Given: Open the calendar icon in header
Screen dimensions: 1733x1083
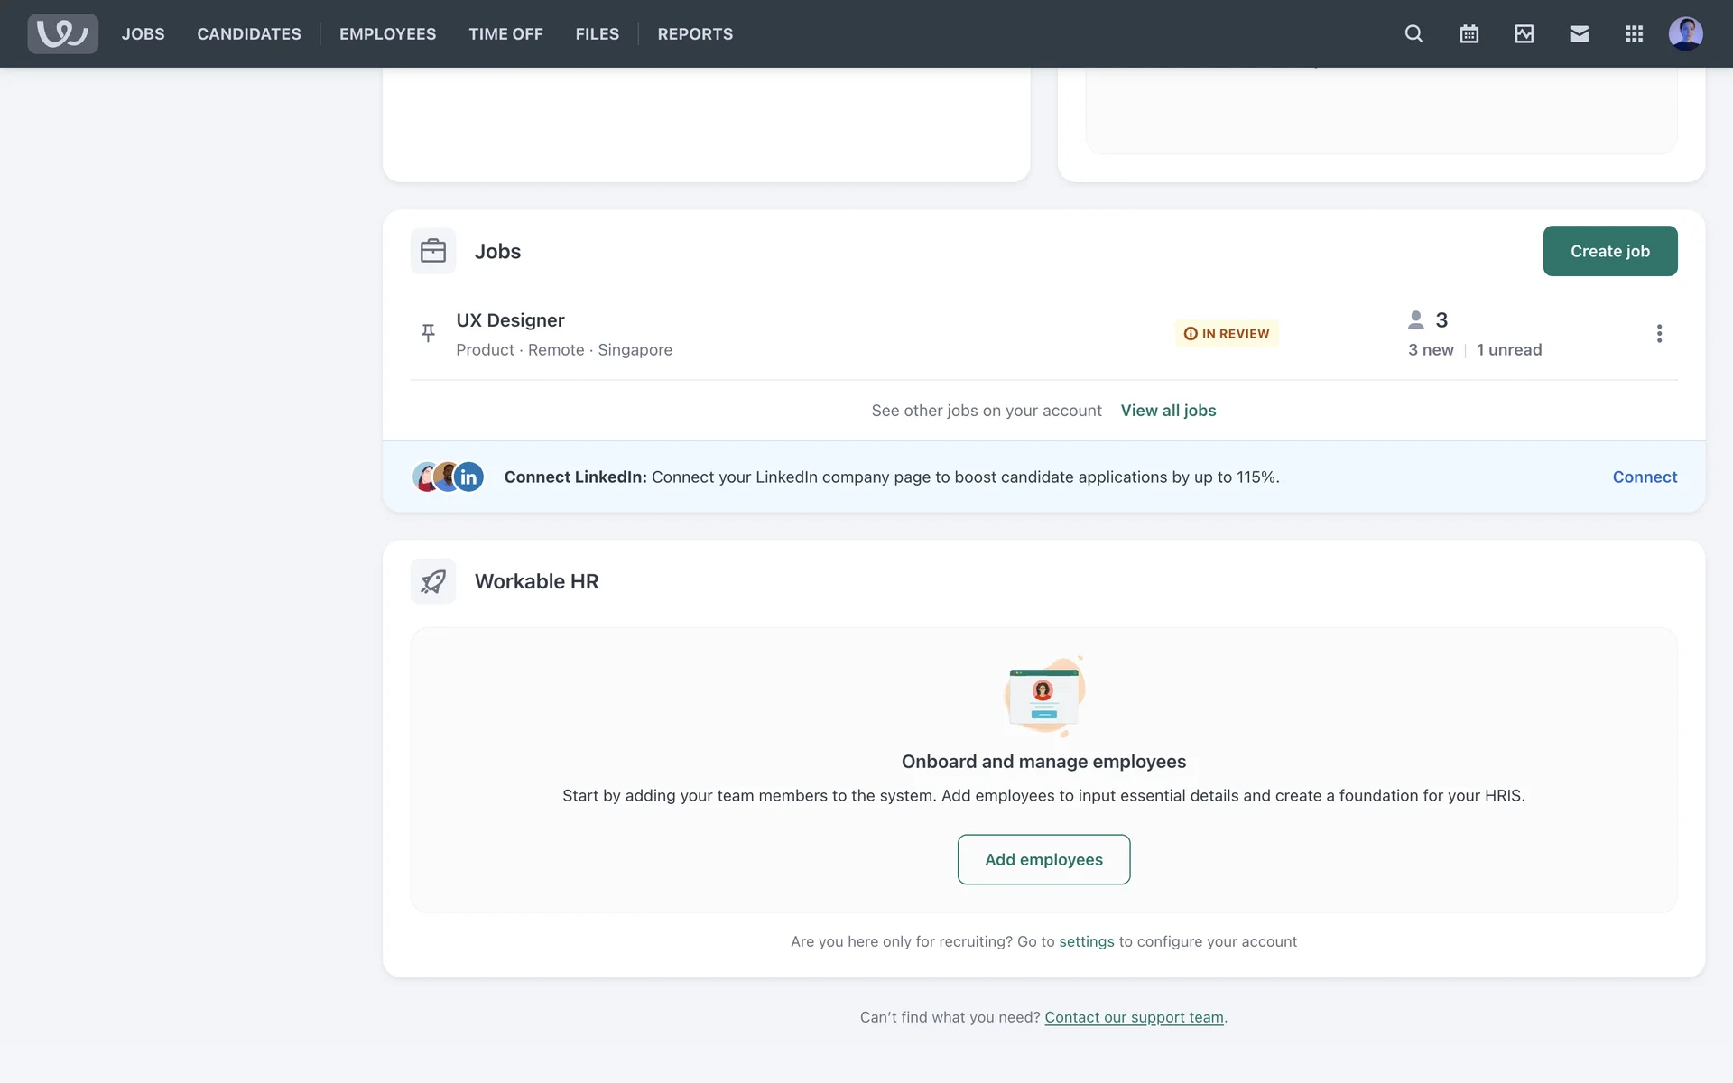Looking at the screenshot, I should point(1469,34).
